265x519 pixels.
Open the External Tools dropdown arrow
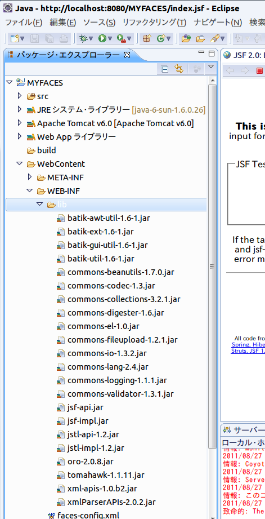130,39
